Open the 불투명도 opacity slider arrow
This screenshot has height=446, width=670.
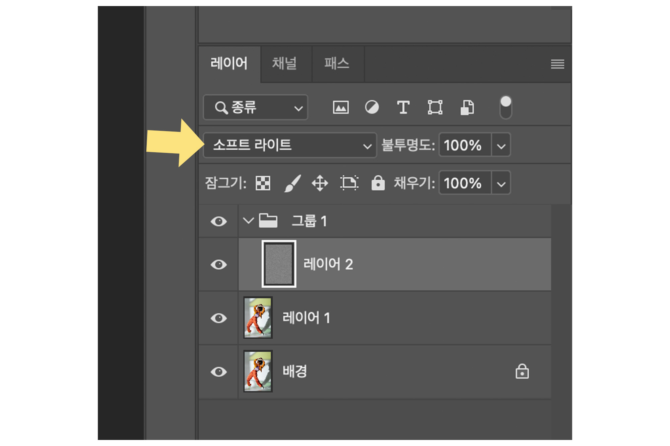(501, 146)
